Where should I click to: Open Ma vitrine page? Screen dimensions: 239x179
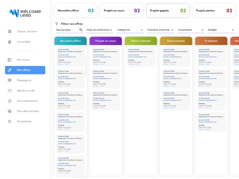(x=23, y=60)
